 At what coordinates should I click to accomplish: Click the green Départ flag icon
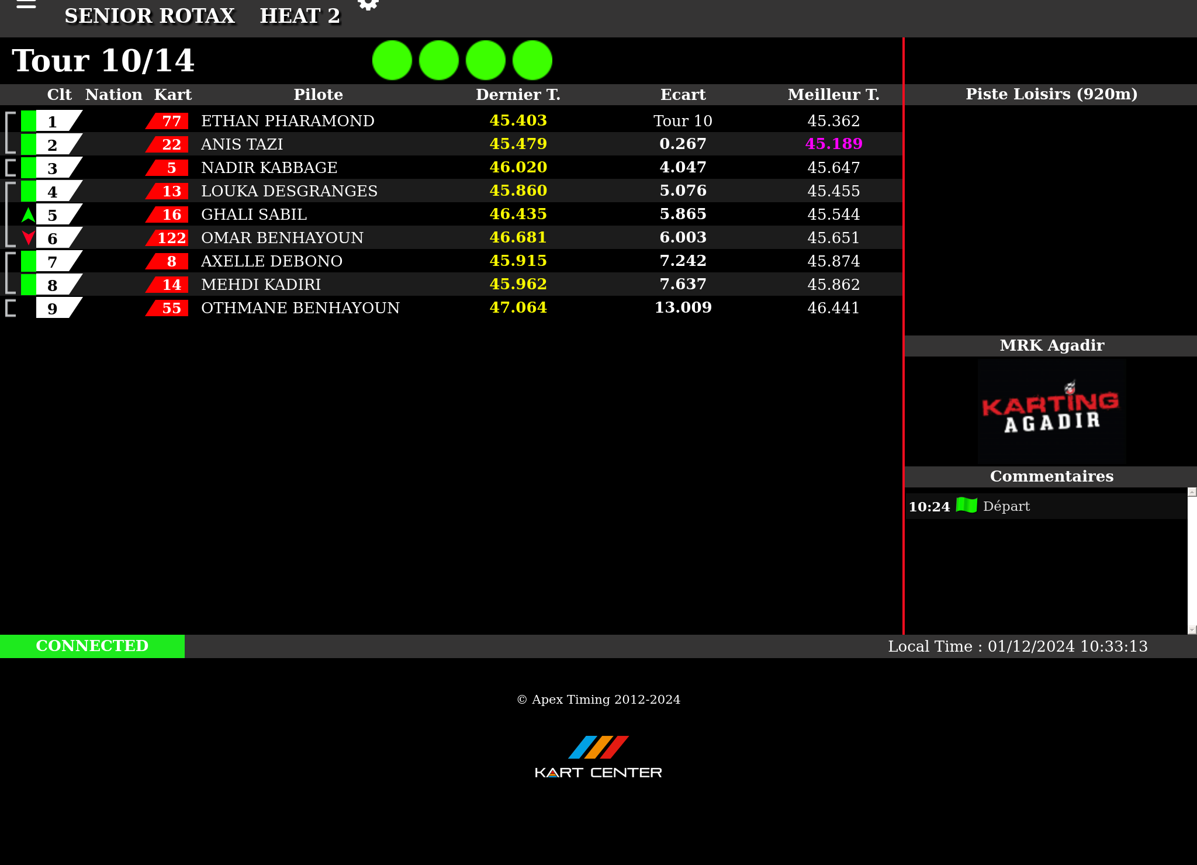coord(967,506)
